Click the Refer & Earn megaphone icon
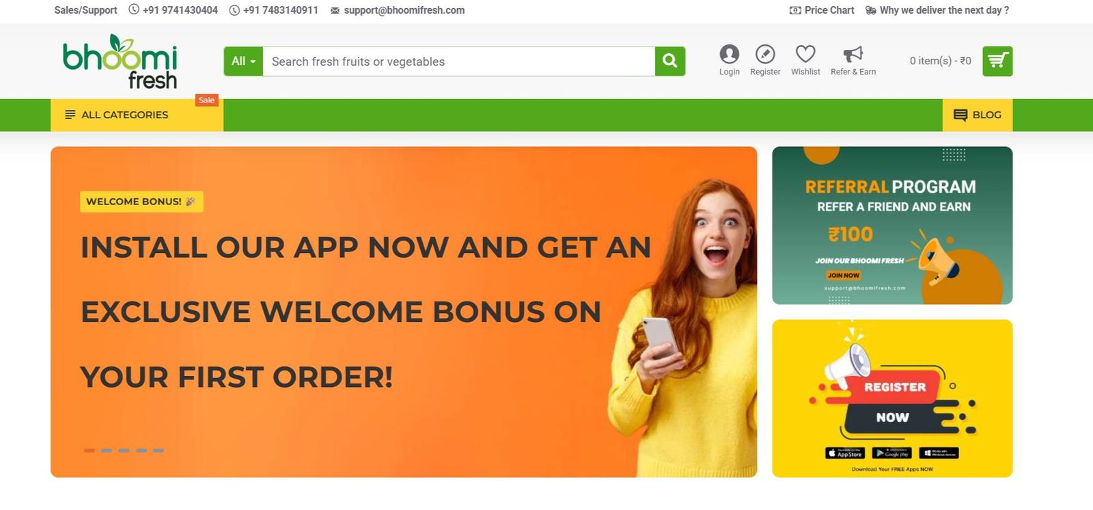1093x510 pixels. point(853,54)
